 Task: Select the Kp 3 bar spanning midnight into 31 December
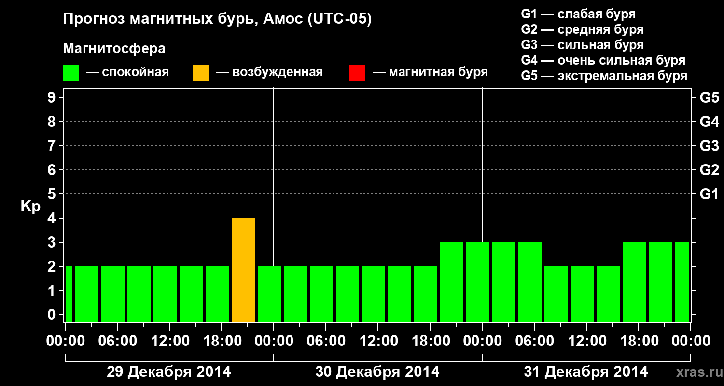[x=478, y=282]
